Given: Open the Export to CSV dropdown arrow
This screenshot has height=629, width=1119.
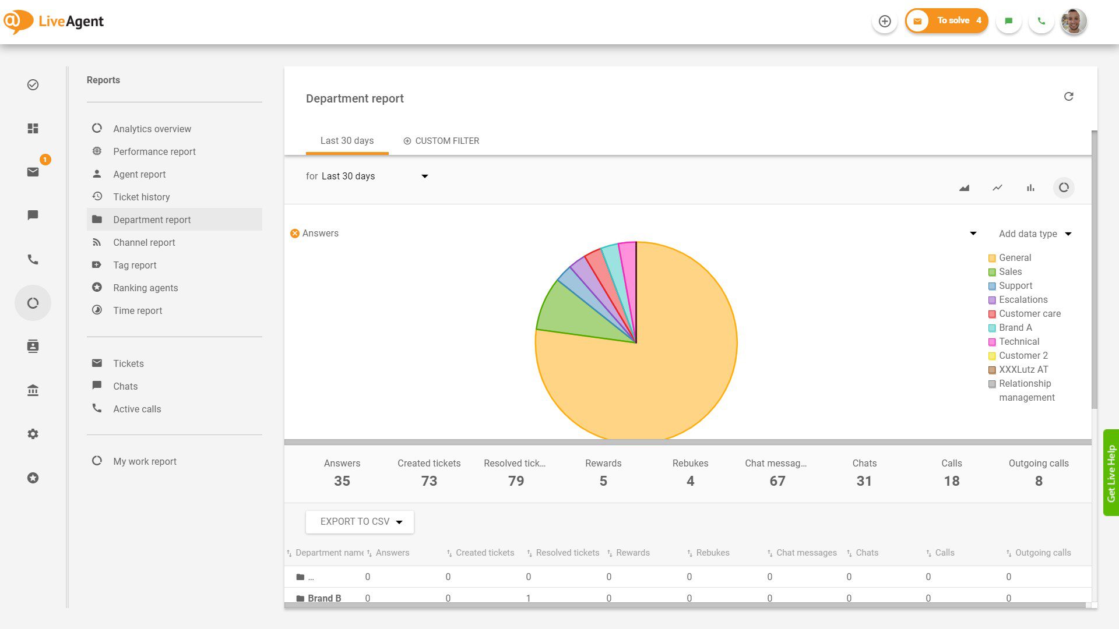Looking at the screenshot, I should (399, 522).
